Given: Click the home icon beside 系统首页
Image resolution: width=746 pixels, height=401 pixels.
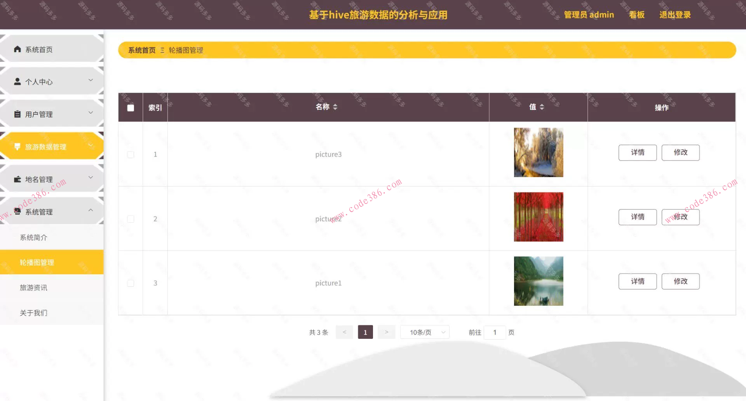Looking at the screenshot, I should pyautogui.click(x=17, y=49).
